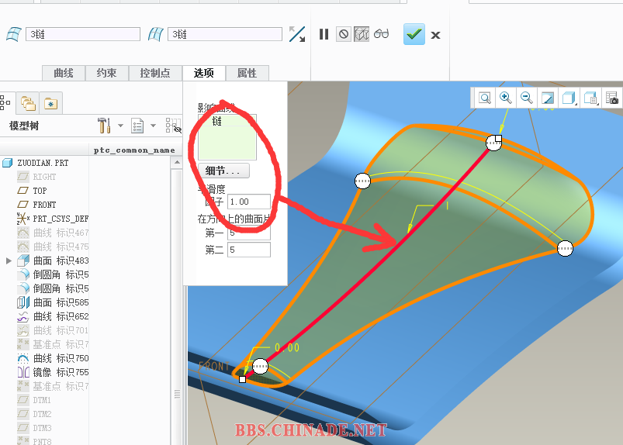Toggle the no-preview mode button
The image size is (623, 445).
click(343, 34)
